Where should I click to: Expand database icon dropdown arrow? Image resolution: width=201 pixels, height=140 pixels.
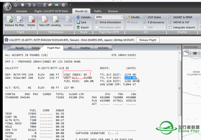(25, 5)
